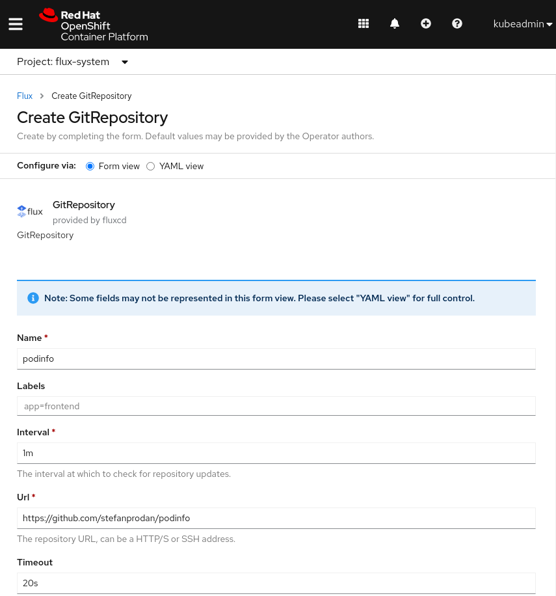Click the Create GitRepository breadcrumb text

92,96
